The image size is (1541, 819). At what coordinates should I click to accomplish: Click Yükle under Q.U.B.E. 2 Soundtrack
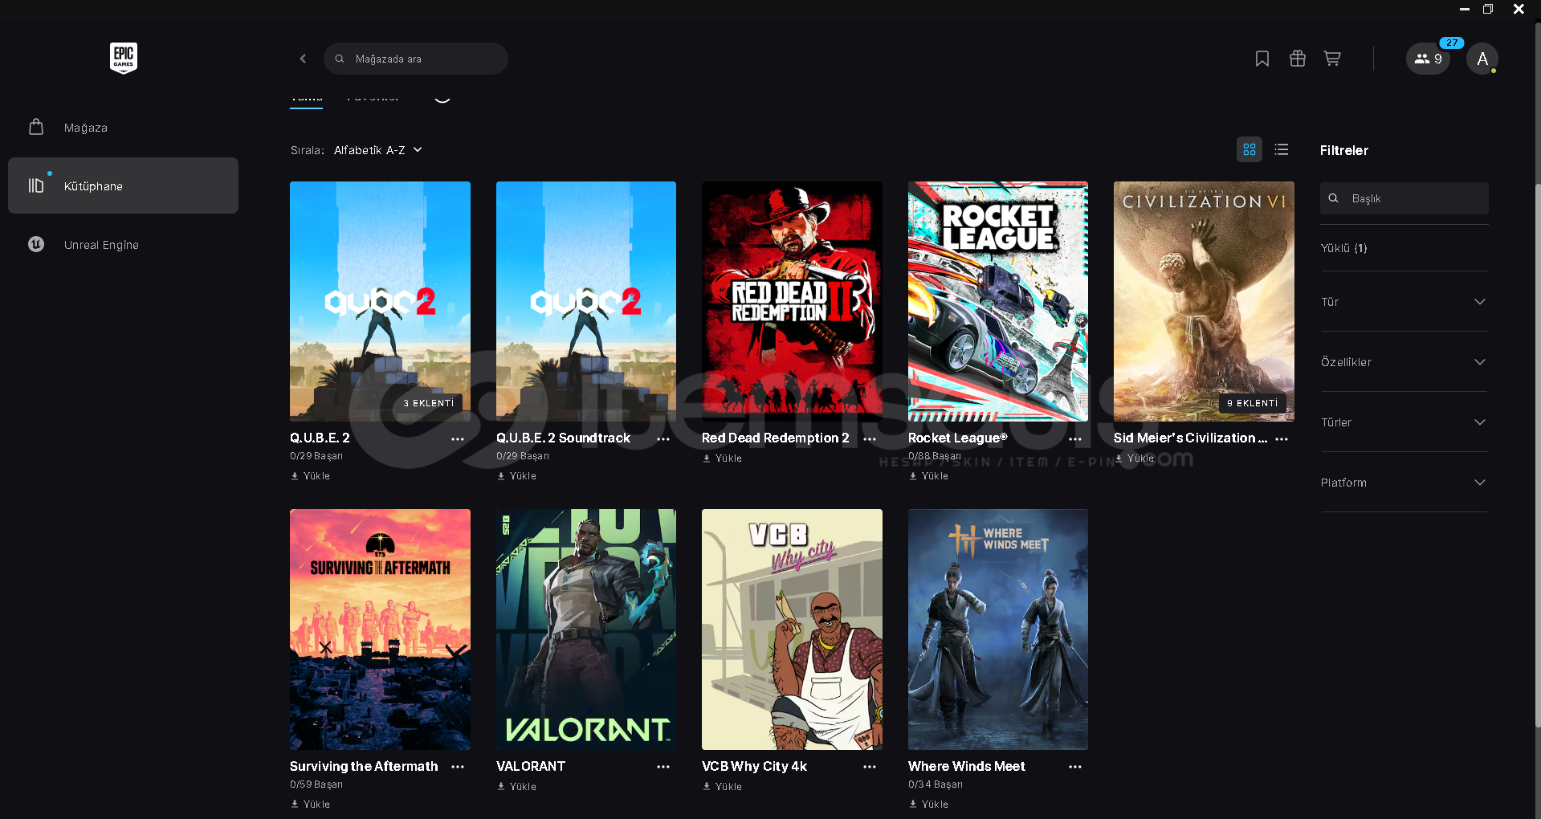(x=517, y=476)
